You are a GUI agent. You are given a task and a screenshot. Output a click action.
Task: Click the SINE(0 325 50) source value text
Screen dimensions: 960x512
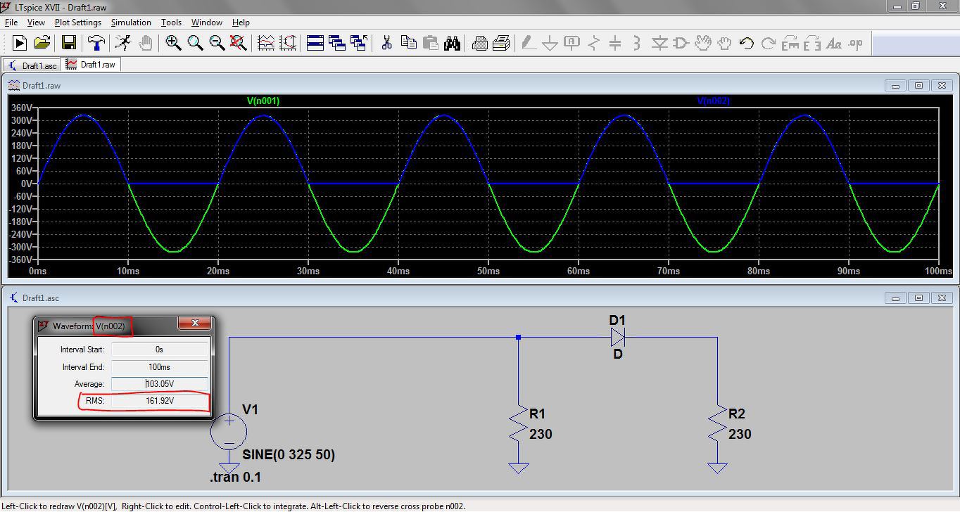tap(289, 455)
